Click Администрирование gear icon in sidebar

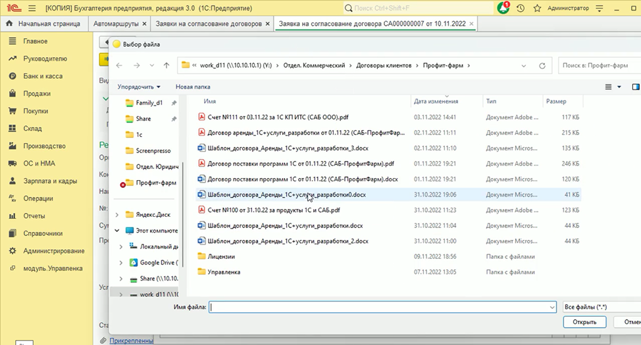(13, 250)
